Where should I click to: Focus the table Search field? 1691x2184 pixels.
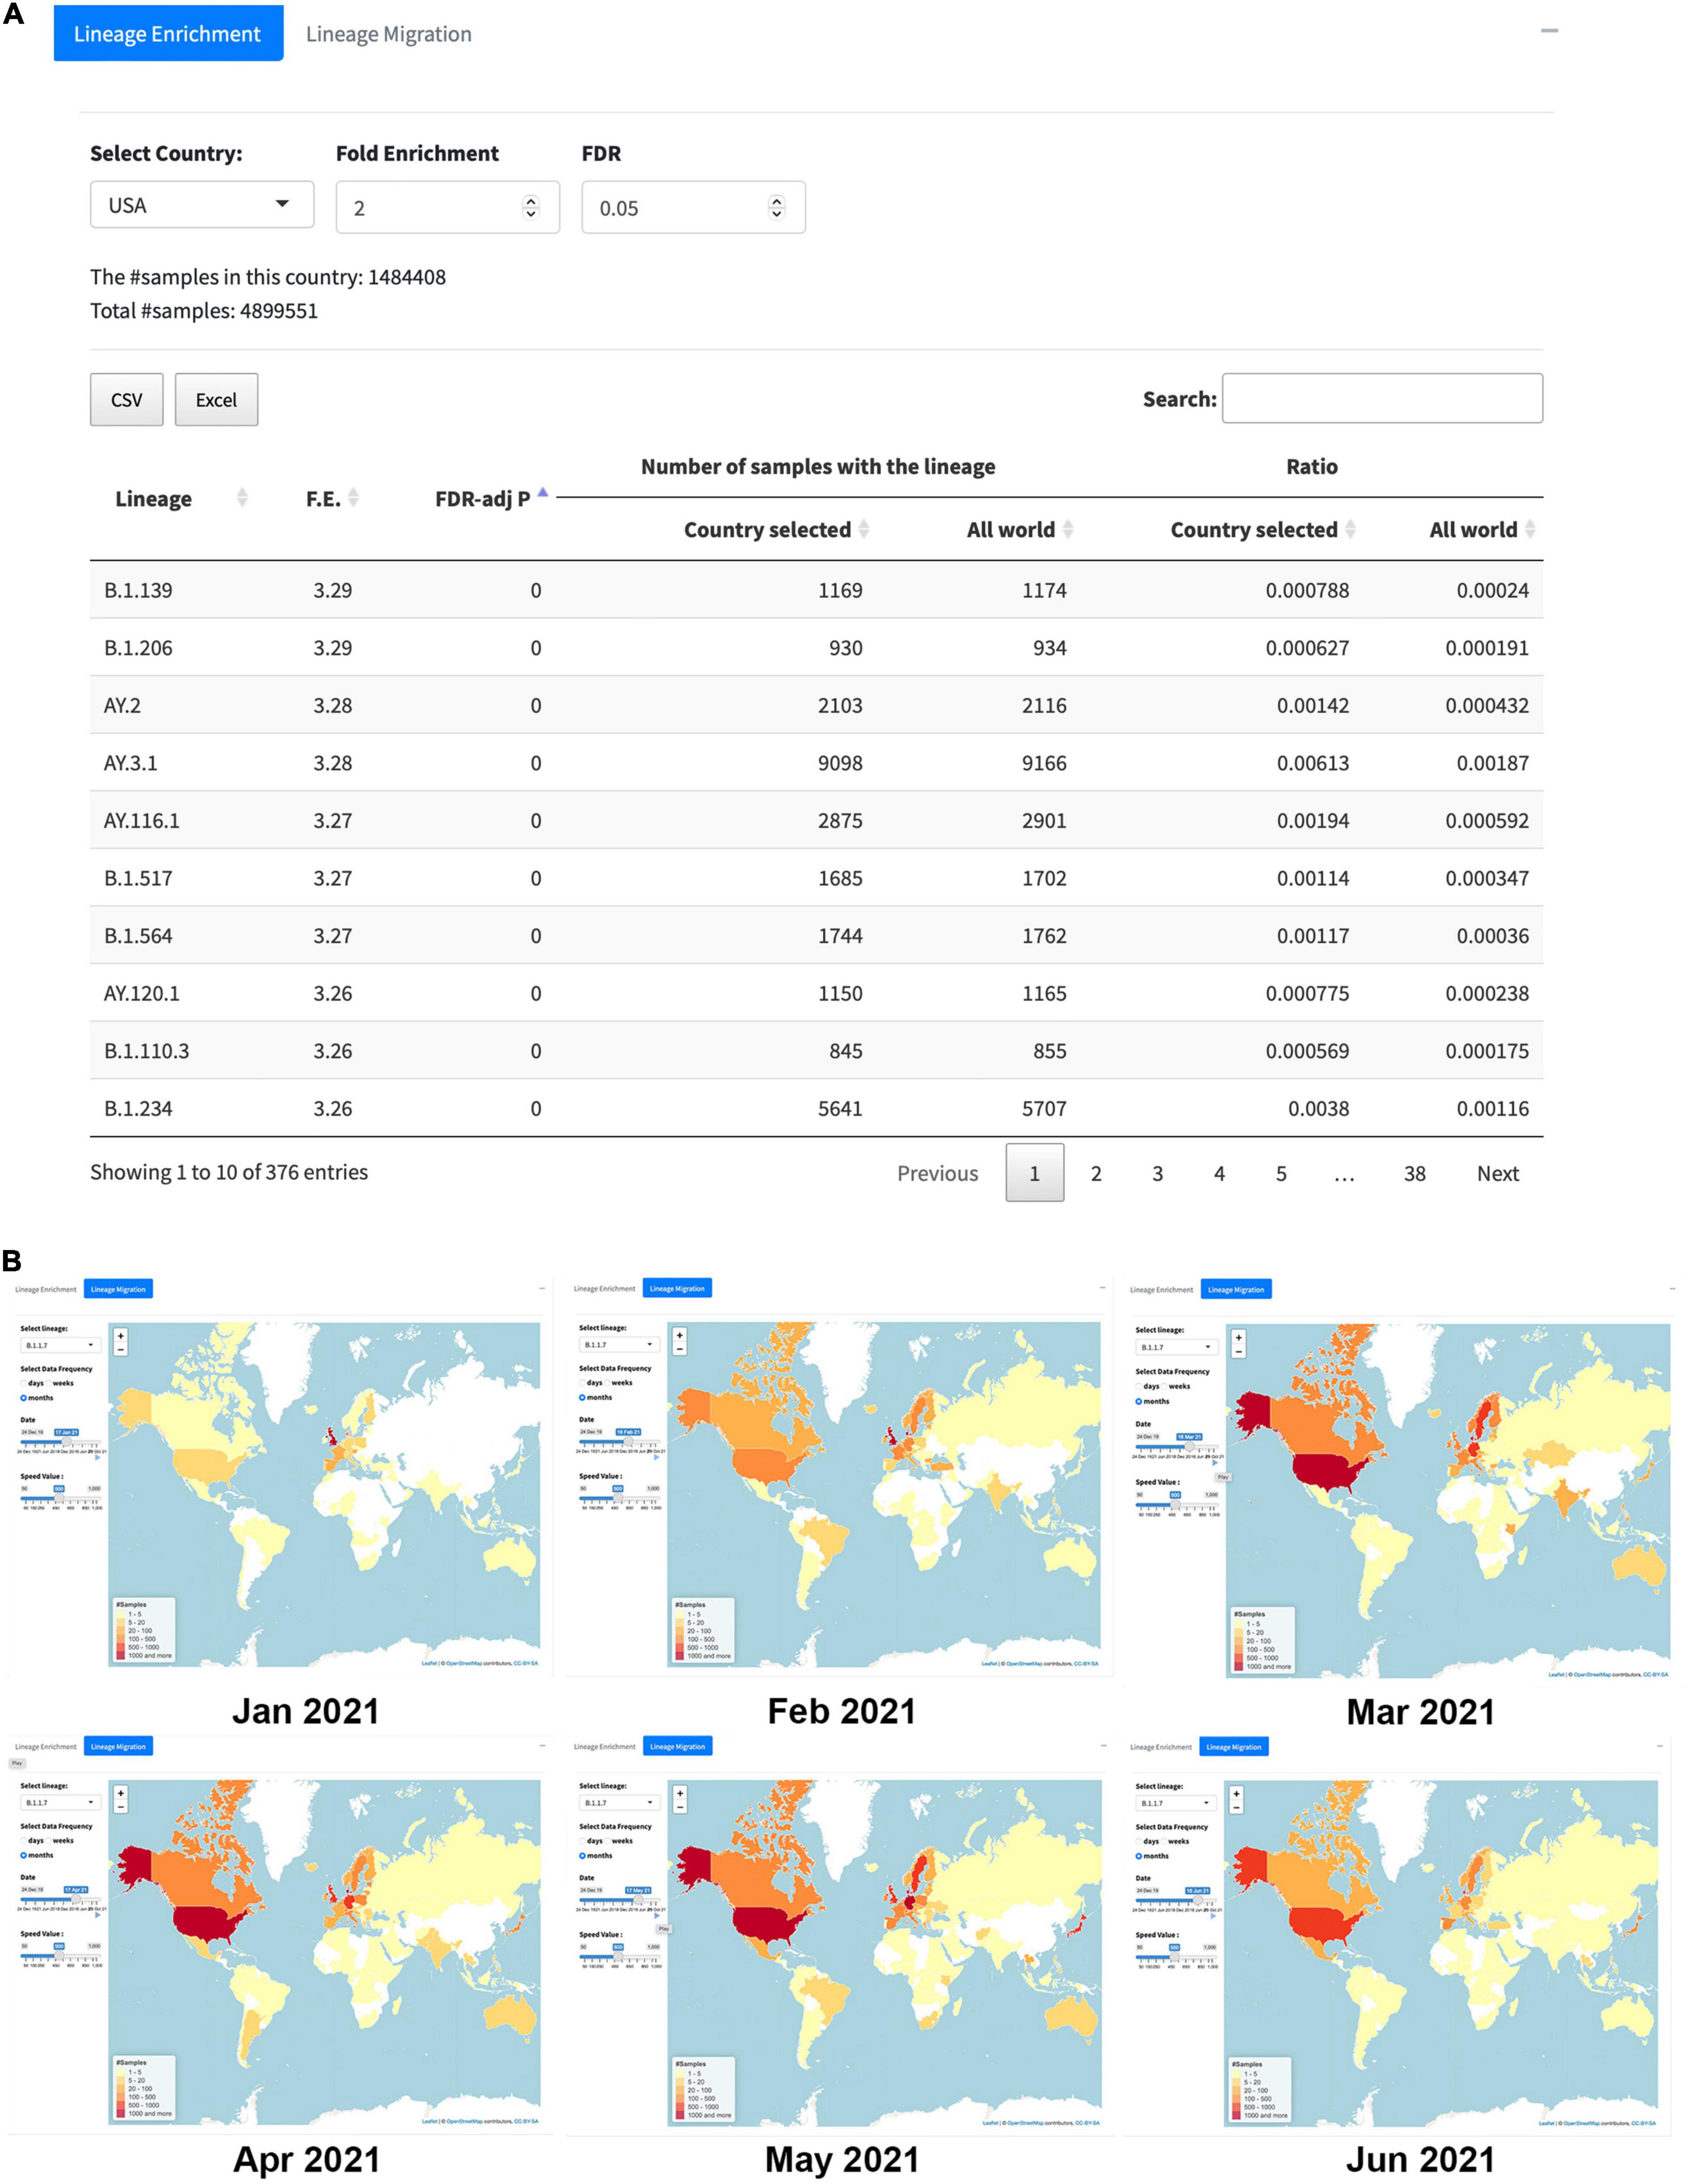coord(1382,398)
